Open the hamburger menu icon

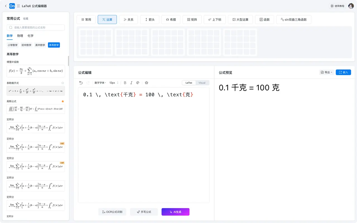pos(18,6)
